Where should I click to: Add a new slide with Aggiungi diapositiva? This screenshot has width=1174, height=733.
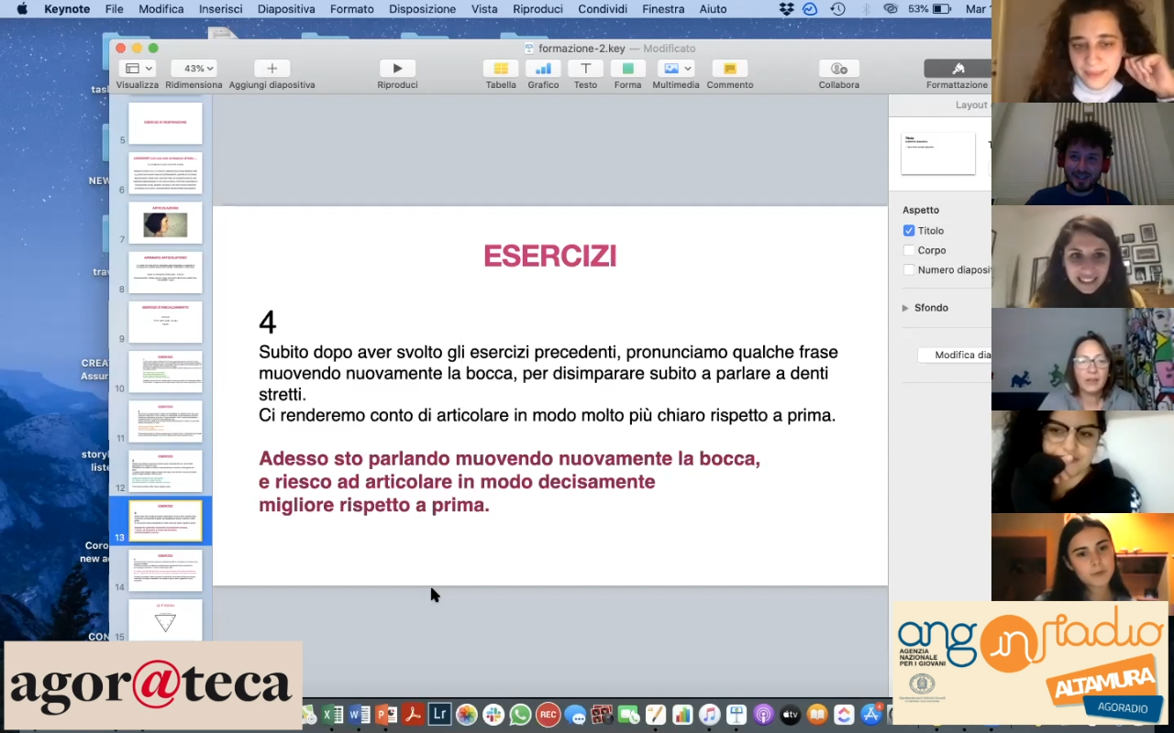(x=271, y=69)
